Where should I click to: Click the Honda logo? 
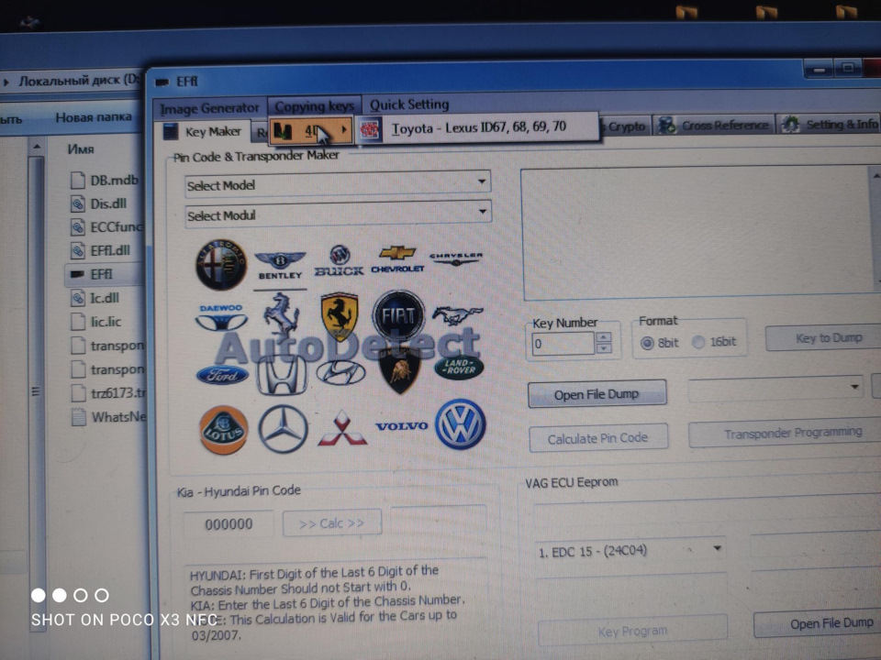coord(282,374)
